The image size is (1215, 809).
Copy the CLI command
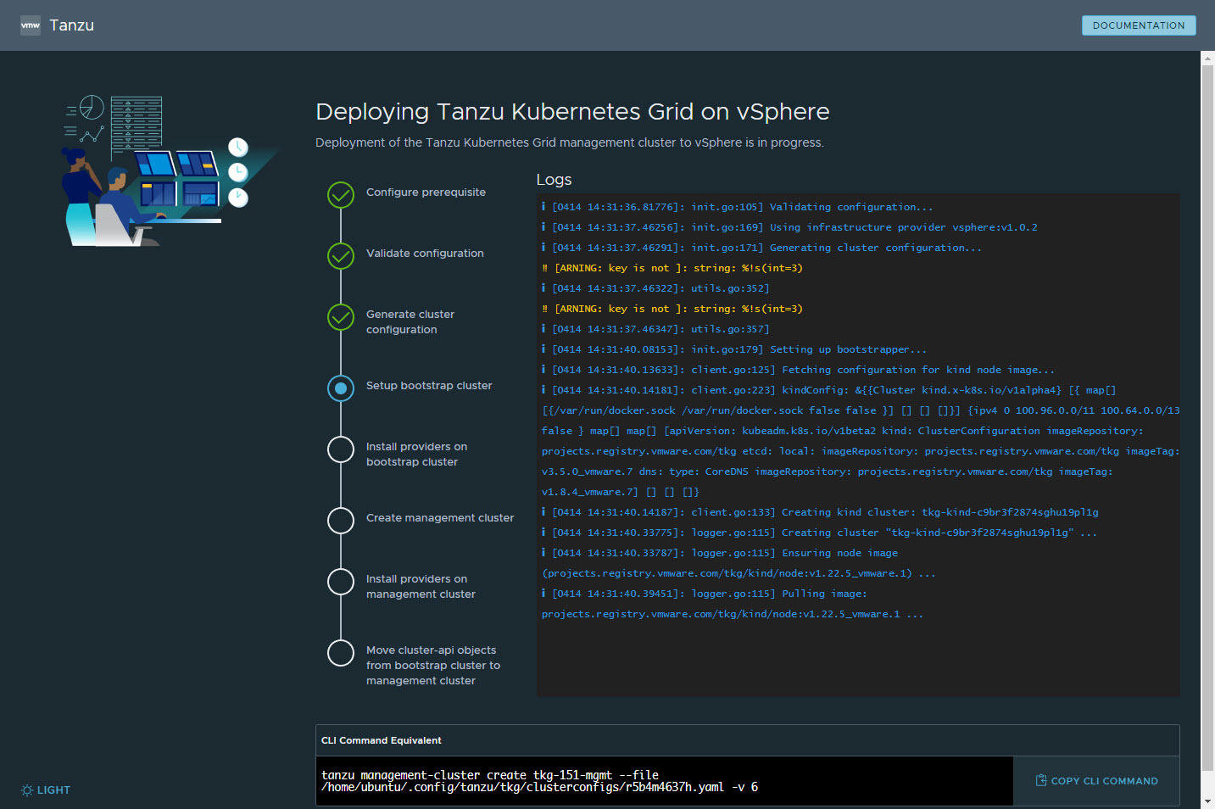(1096, 781)
